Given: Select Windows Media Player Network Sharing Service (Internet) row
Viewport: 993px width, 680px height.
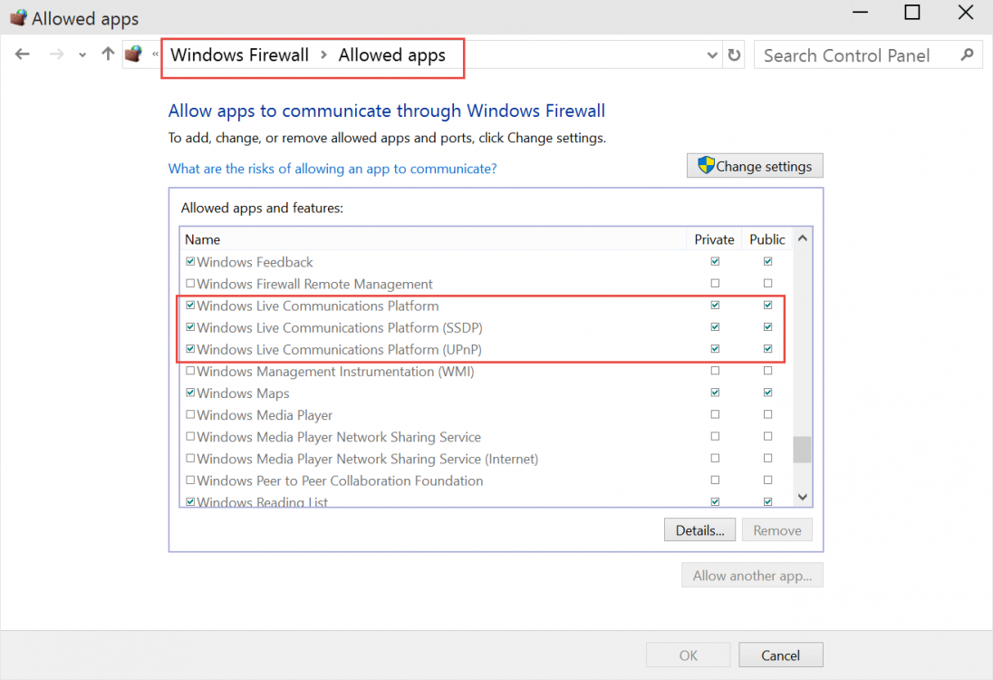Looking at the screenshot, I should click(x=487, y=458).
